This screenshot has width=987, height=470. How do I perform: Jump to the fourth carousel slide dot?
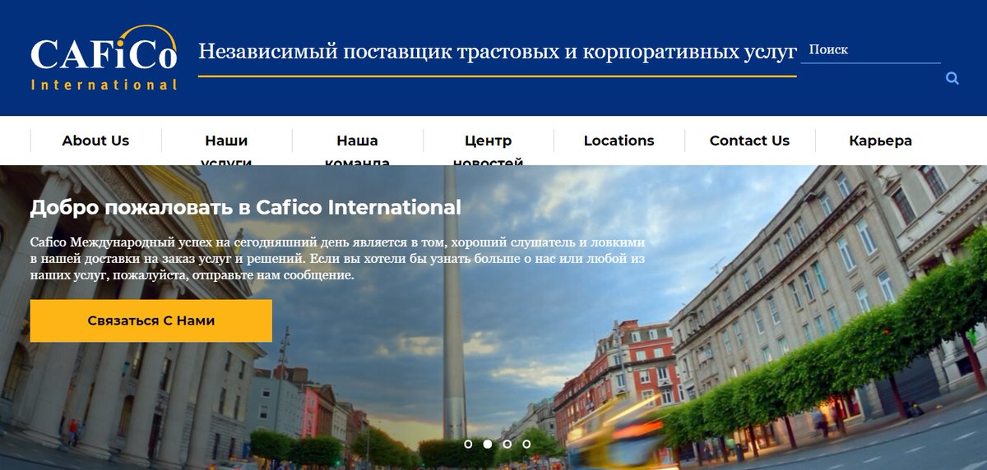pyautogui.click(x=526, y=444)
